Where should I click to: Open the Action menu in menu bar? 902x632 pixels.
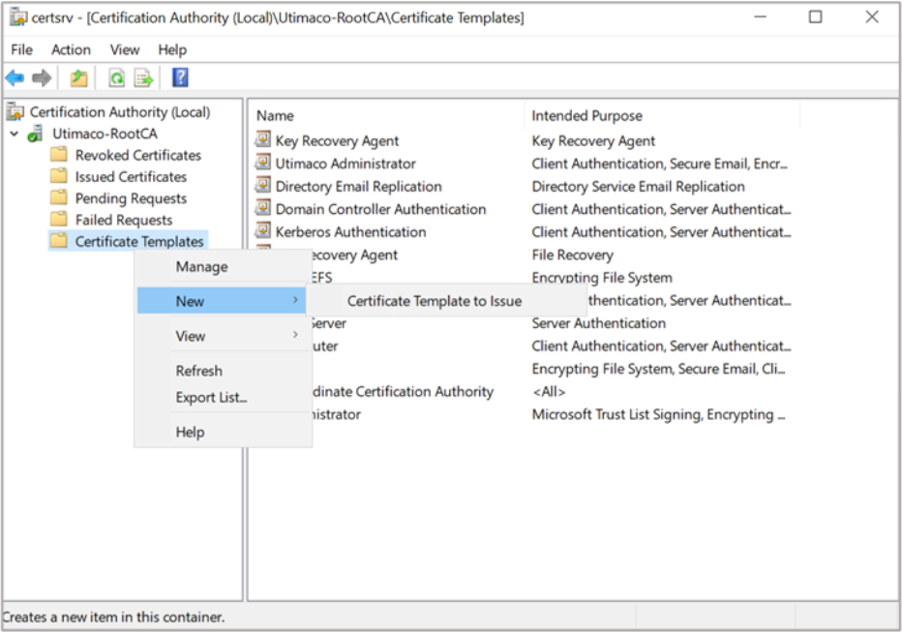click(x=71, y=49)
